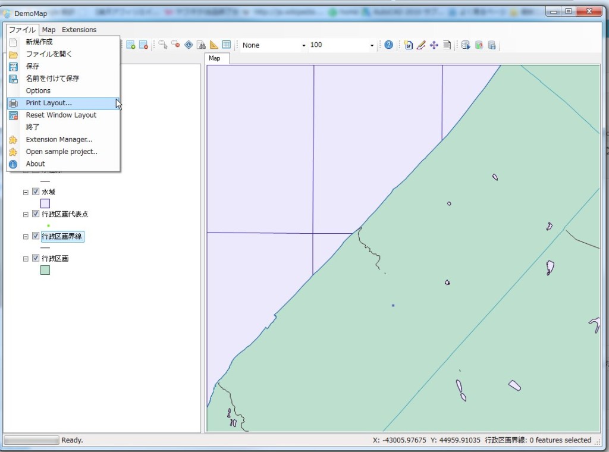Click the blue Help question mark icon

pos(388,45)
